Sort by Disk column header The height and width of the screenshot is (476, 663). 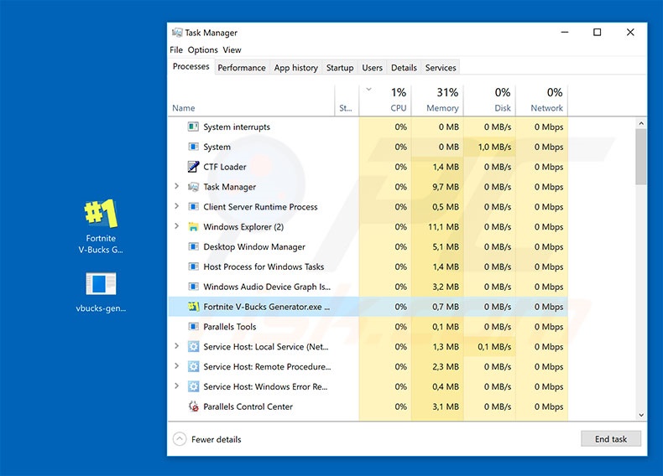[x=489, y=101]
